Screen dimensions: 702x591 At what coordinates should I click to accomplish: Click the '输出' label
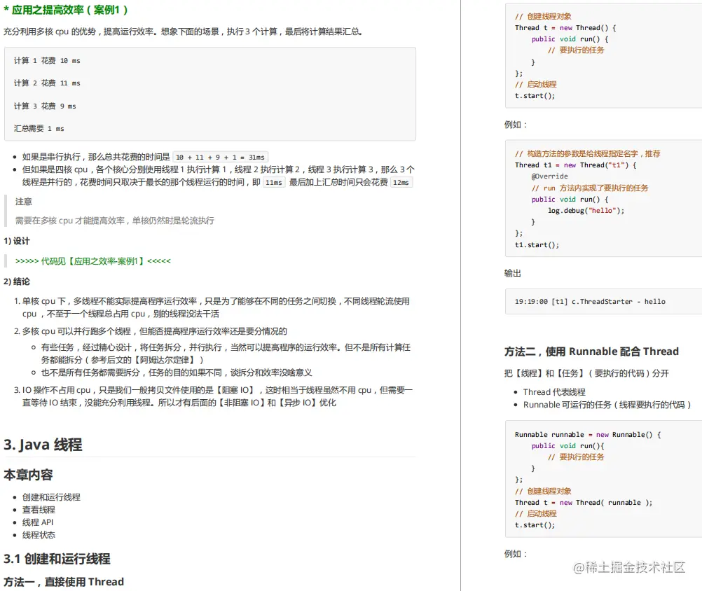click(513, 273)
